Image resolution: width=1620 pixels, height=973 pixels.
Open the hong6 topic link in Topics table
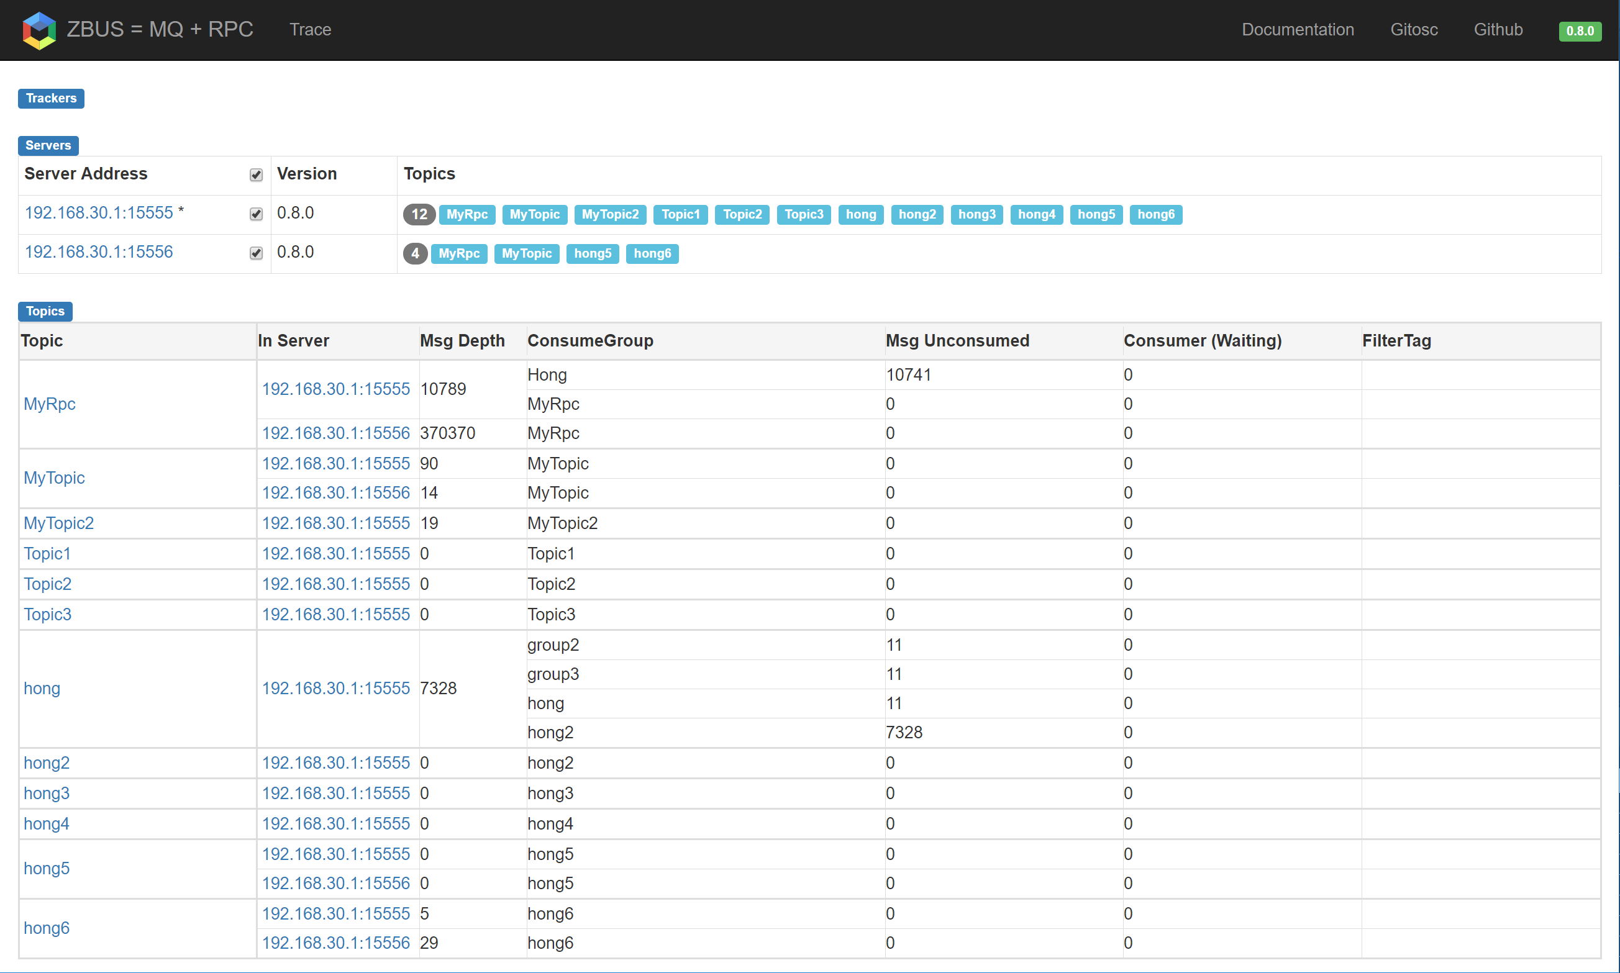coord(47,928)
